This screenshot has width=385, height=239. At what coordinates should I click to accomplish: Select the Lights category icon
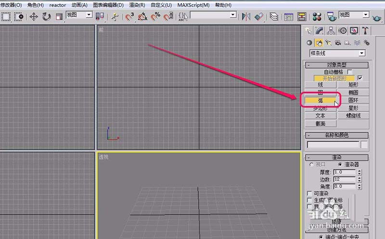(328, 43)
